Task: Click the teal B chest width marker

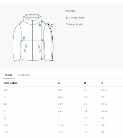Action: tap(24, 38)
